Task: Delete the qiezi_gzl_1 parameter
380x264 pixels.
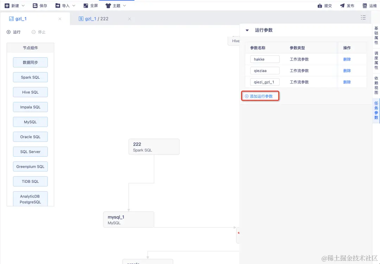Action: click(x=347, y=82)
